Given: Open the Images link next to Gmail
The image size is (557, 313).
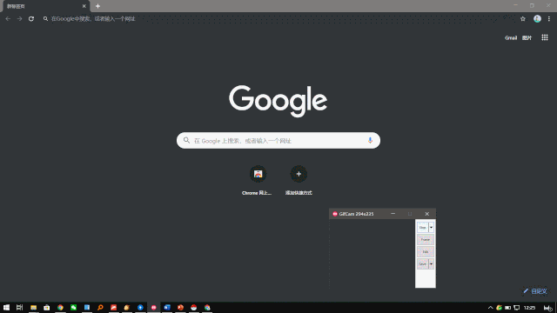Looking at the screenshot, I should pyautogui.click(x=527, y=37).
